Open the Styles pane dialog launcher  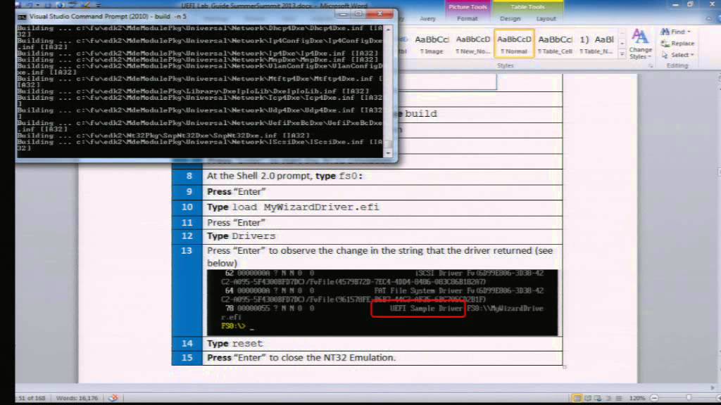(x=650, y=66)
